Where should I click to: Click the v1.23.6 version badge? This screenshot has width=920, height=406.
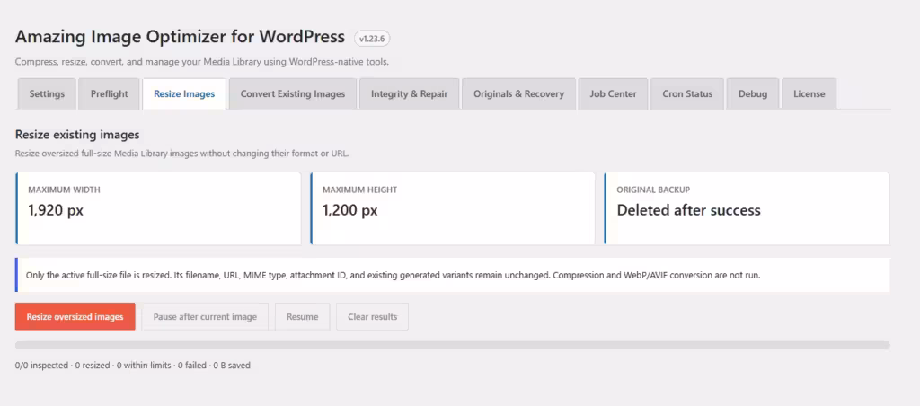click(372, 38)
